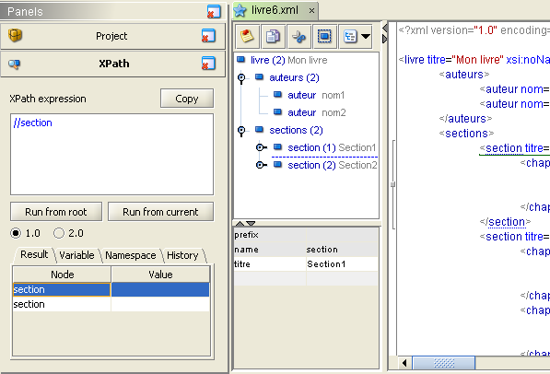Open the tree view dropdown arrow
The height and width of the screenshot is (374, 550).
click(366, 36)
